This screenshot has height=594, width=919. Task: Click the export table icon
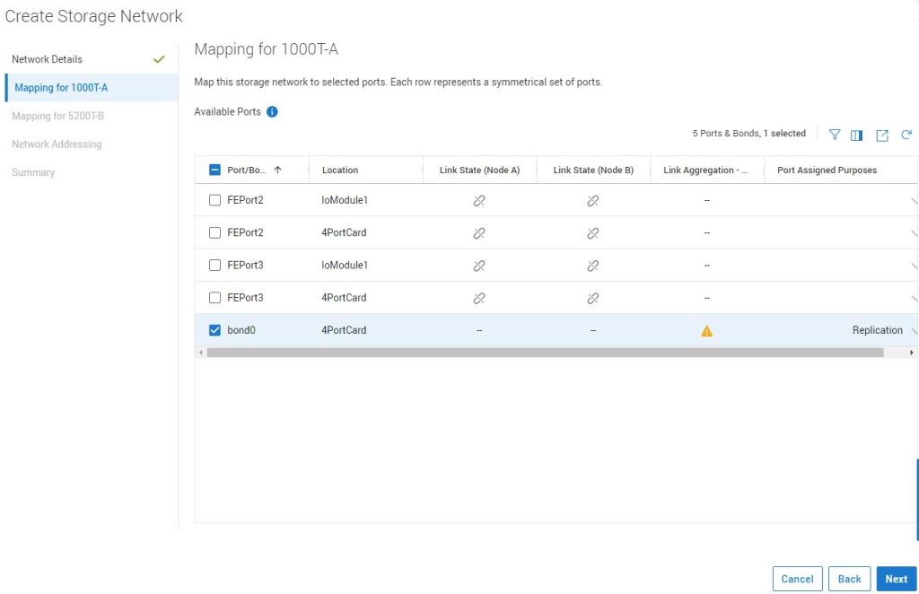coord(882,135)
